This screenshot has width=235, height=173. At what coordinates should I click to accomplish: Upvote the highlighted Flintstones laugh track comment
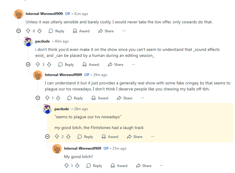pyautogui.click(x=57, y=136)
